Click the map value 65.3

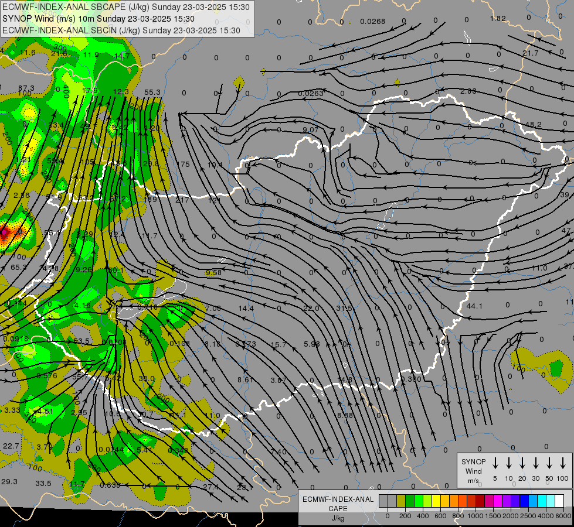coord(18,268)
